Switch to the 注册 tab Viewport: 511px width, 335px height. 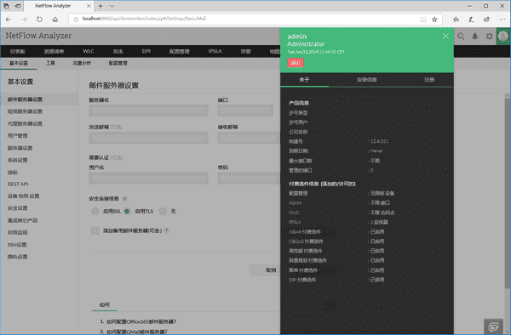(429, 80)
